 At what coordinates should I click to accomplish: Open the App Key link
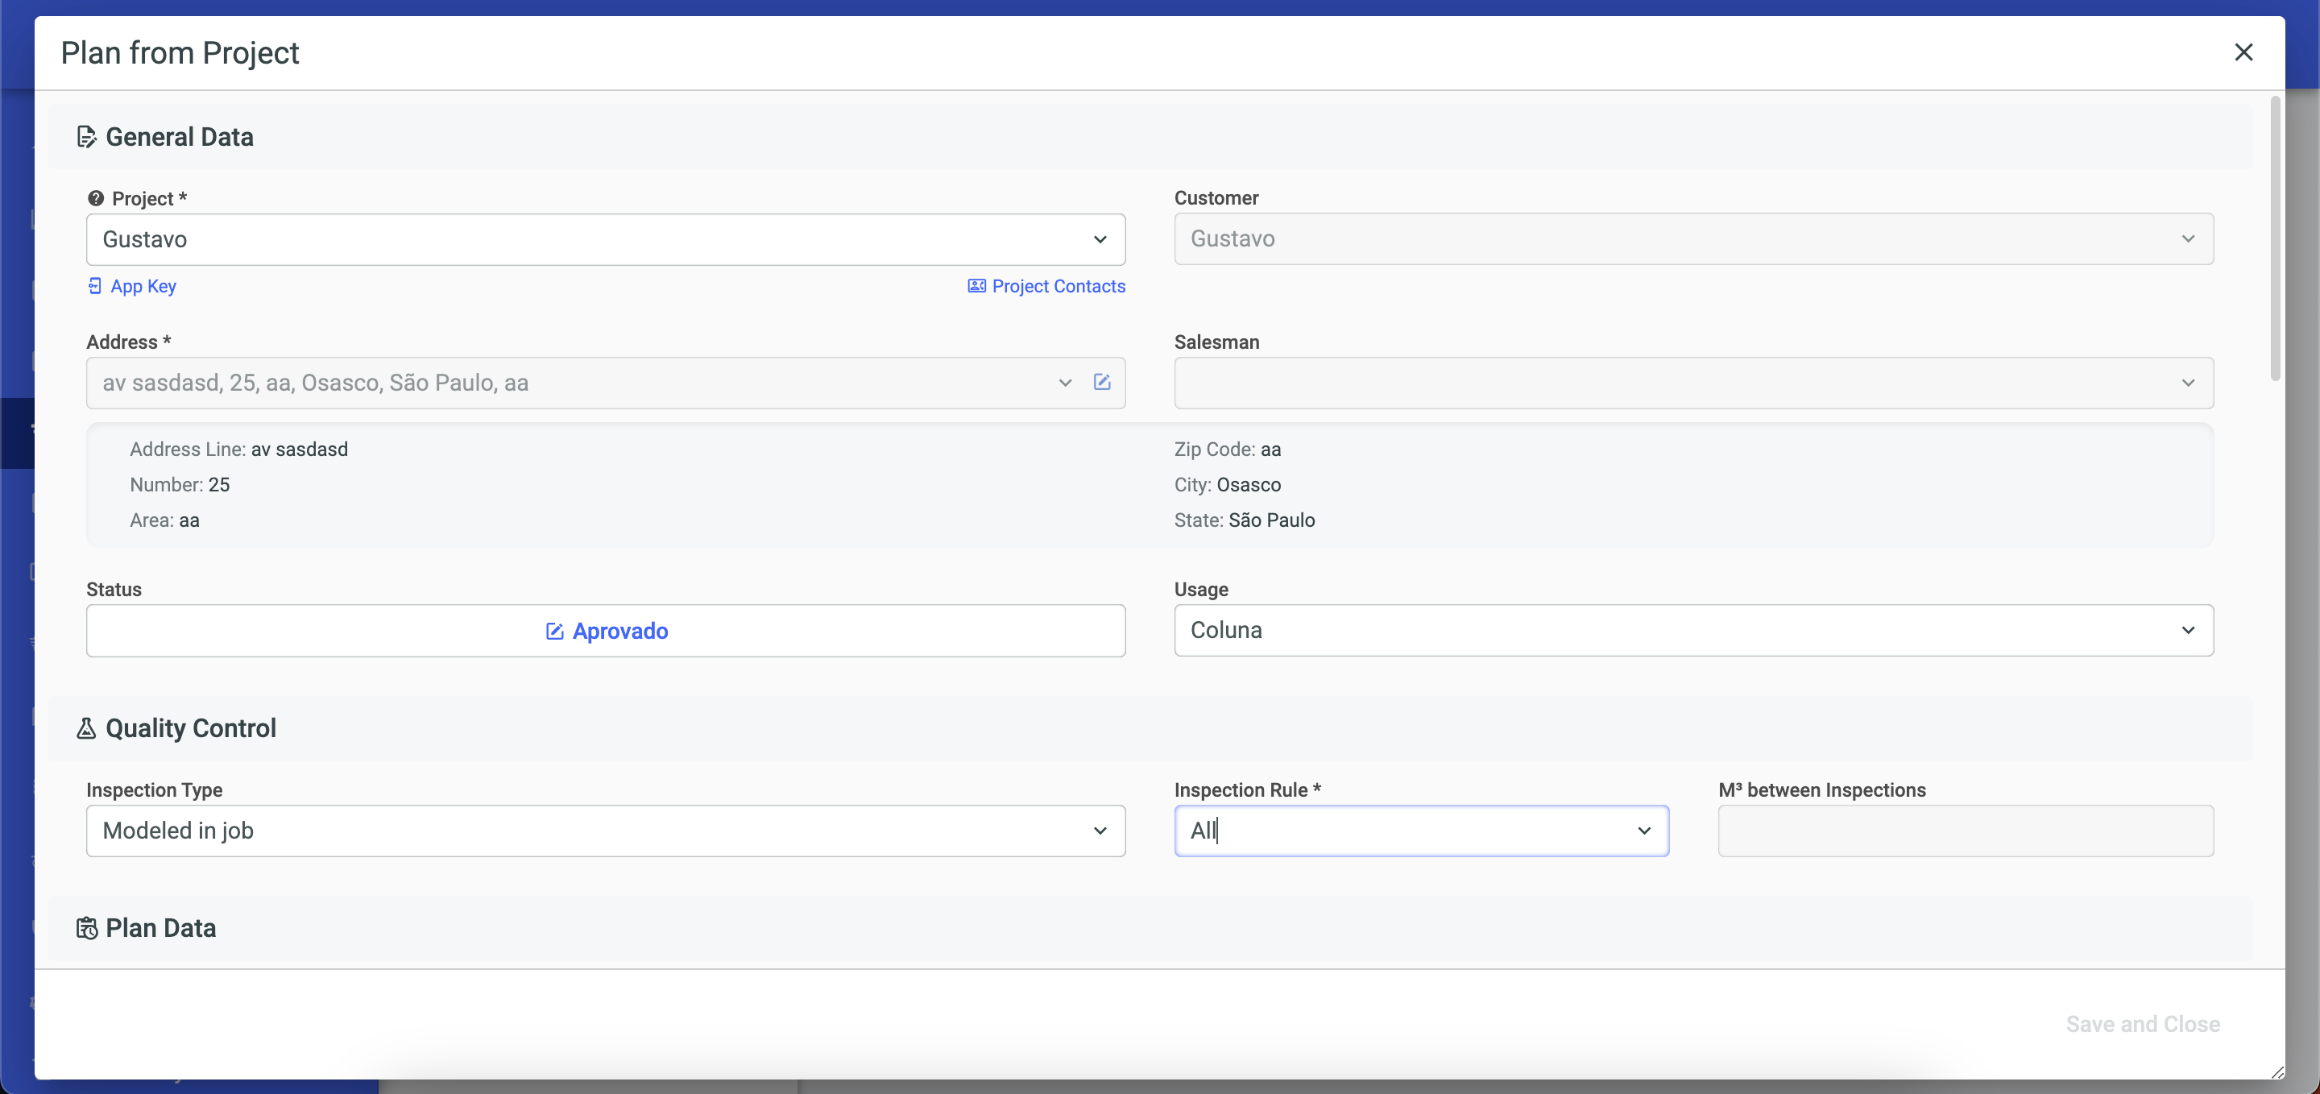[143, 286]
